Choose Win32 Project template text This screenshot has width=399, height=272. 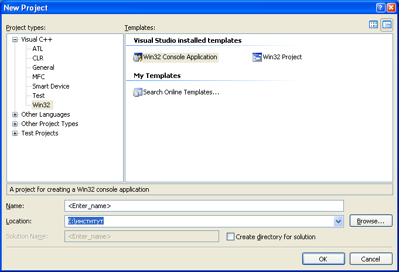[282, 57]
